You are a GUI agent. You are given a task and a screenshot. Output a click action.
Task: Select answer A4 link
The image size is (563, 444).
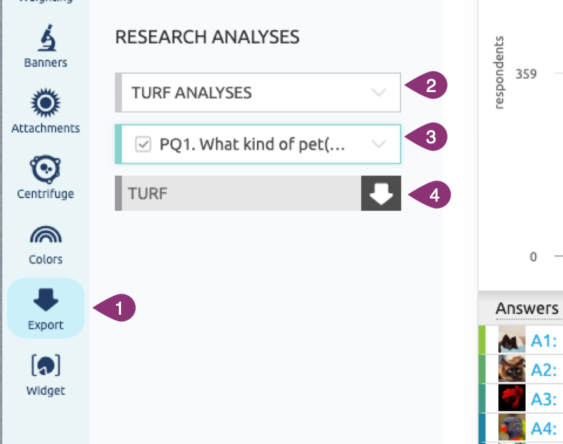[x=543, y=428]
